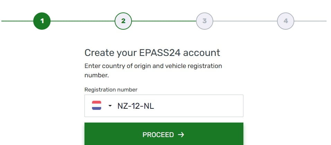This screenshot has height=145, width=331.
Task: Click the Netherlands flag icon
Action: click(97, 105)
